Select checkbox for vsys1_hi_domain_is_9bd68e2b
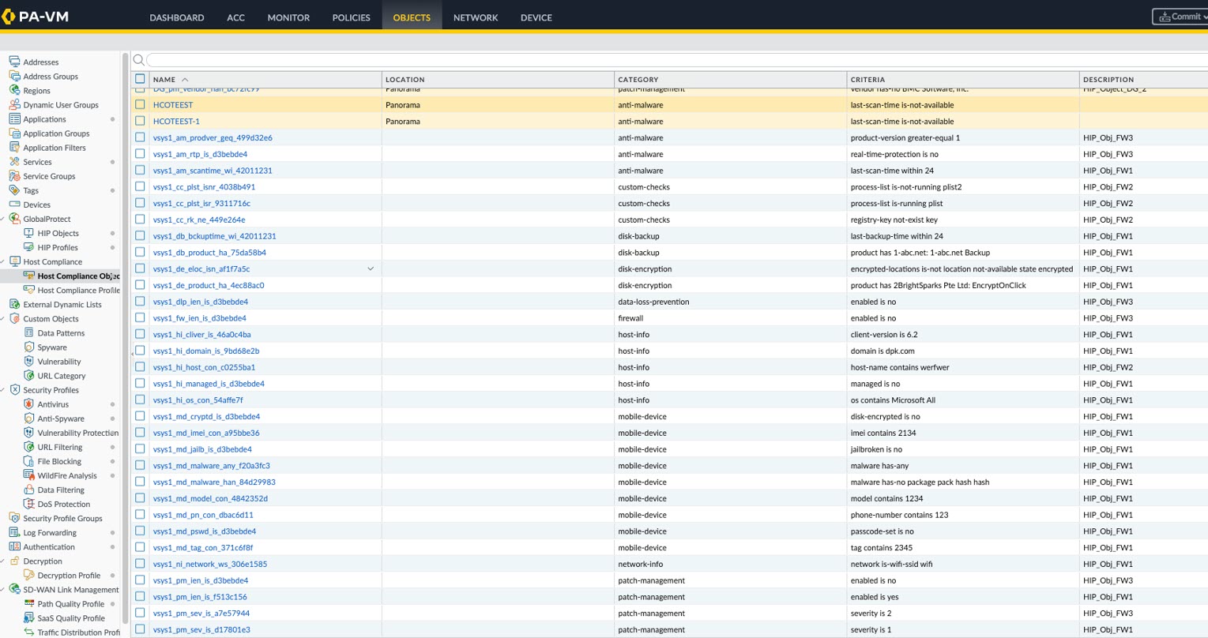Screen dimensions: 1208x638 [140, 351]
